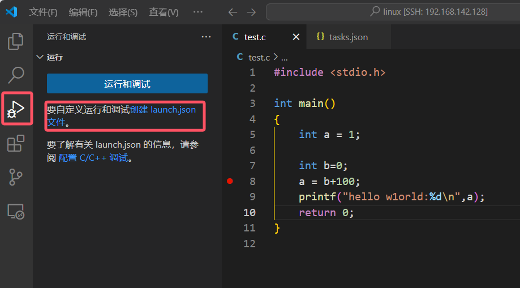Click the VS Code logo icon
This screenshot has width=520, height=288.
pos(12,12)
